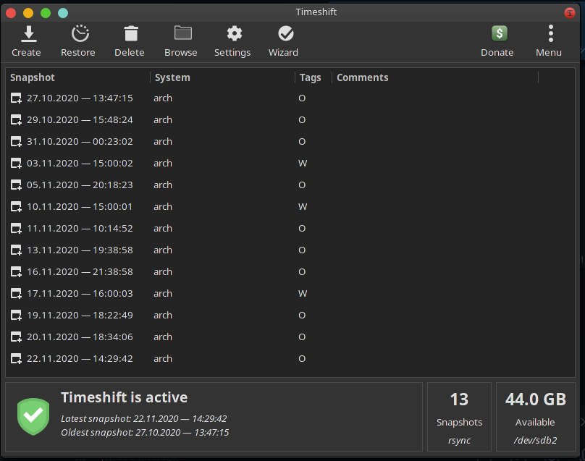This screenshot has height=461, width=585.
Task: Click the 'Latest snapshot' status line
Action: (143, 418)
